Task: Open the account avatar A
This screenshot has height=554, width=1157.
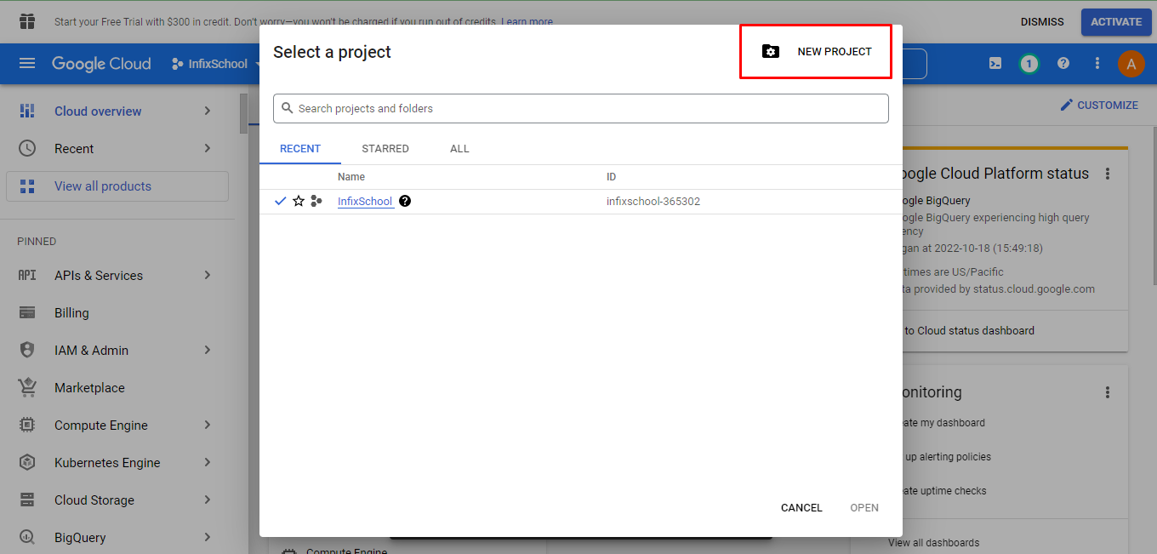Action: (x=1131, y=64)
